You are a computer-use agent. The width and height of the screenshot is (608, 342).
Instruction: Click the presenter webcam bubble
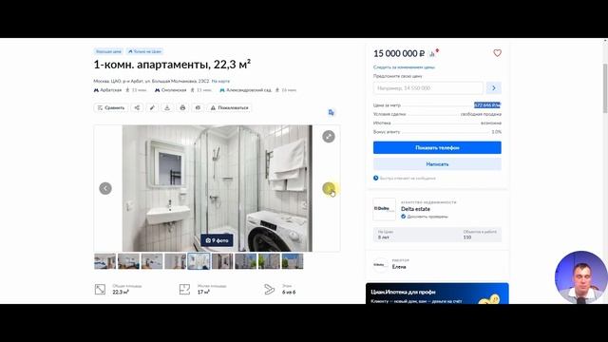(580, 277)
